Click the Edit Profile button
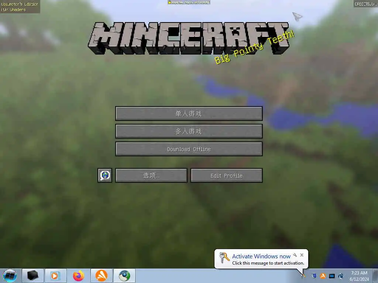This screenshot has width=378, height=283. pos(226,175)
